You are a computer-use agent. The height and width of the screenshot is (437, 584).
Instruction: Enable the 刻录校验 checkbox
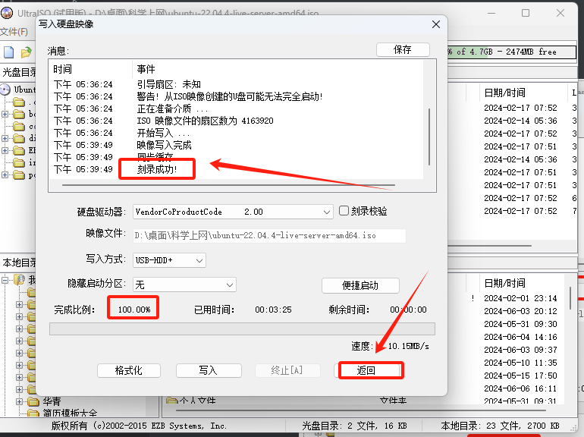344,211
